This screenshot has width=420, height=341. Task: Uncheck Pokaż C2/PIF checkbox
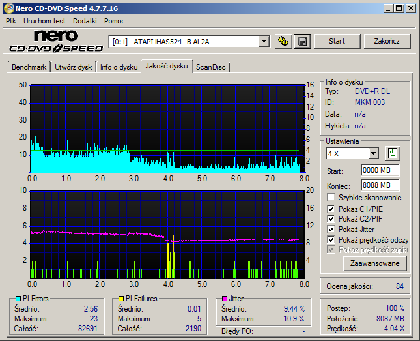pyautogui.click(x=331, y=219)
